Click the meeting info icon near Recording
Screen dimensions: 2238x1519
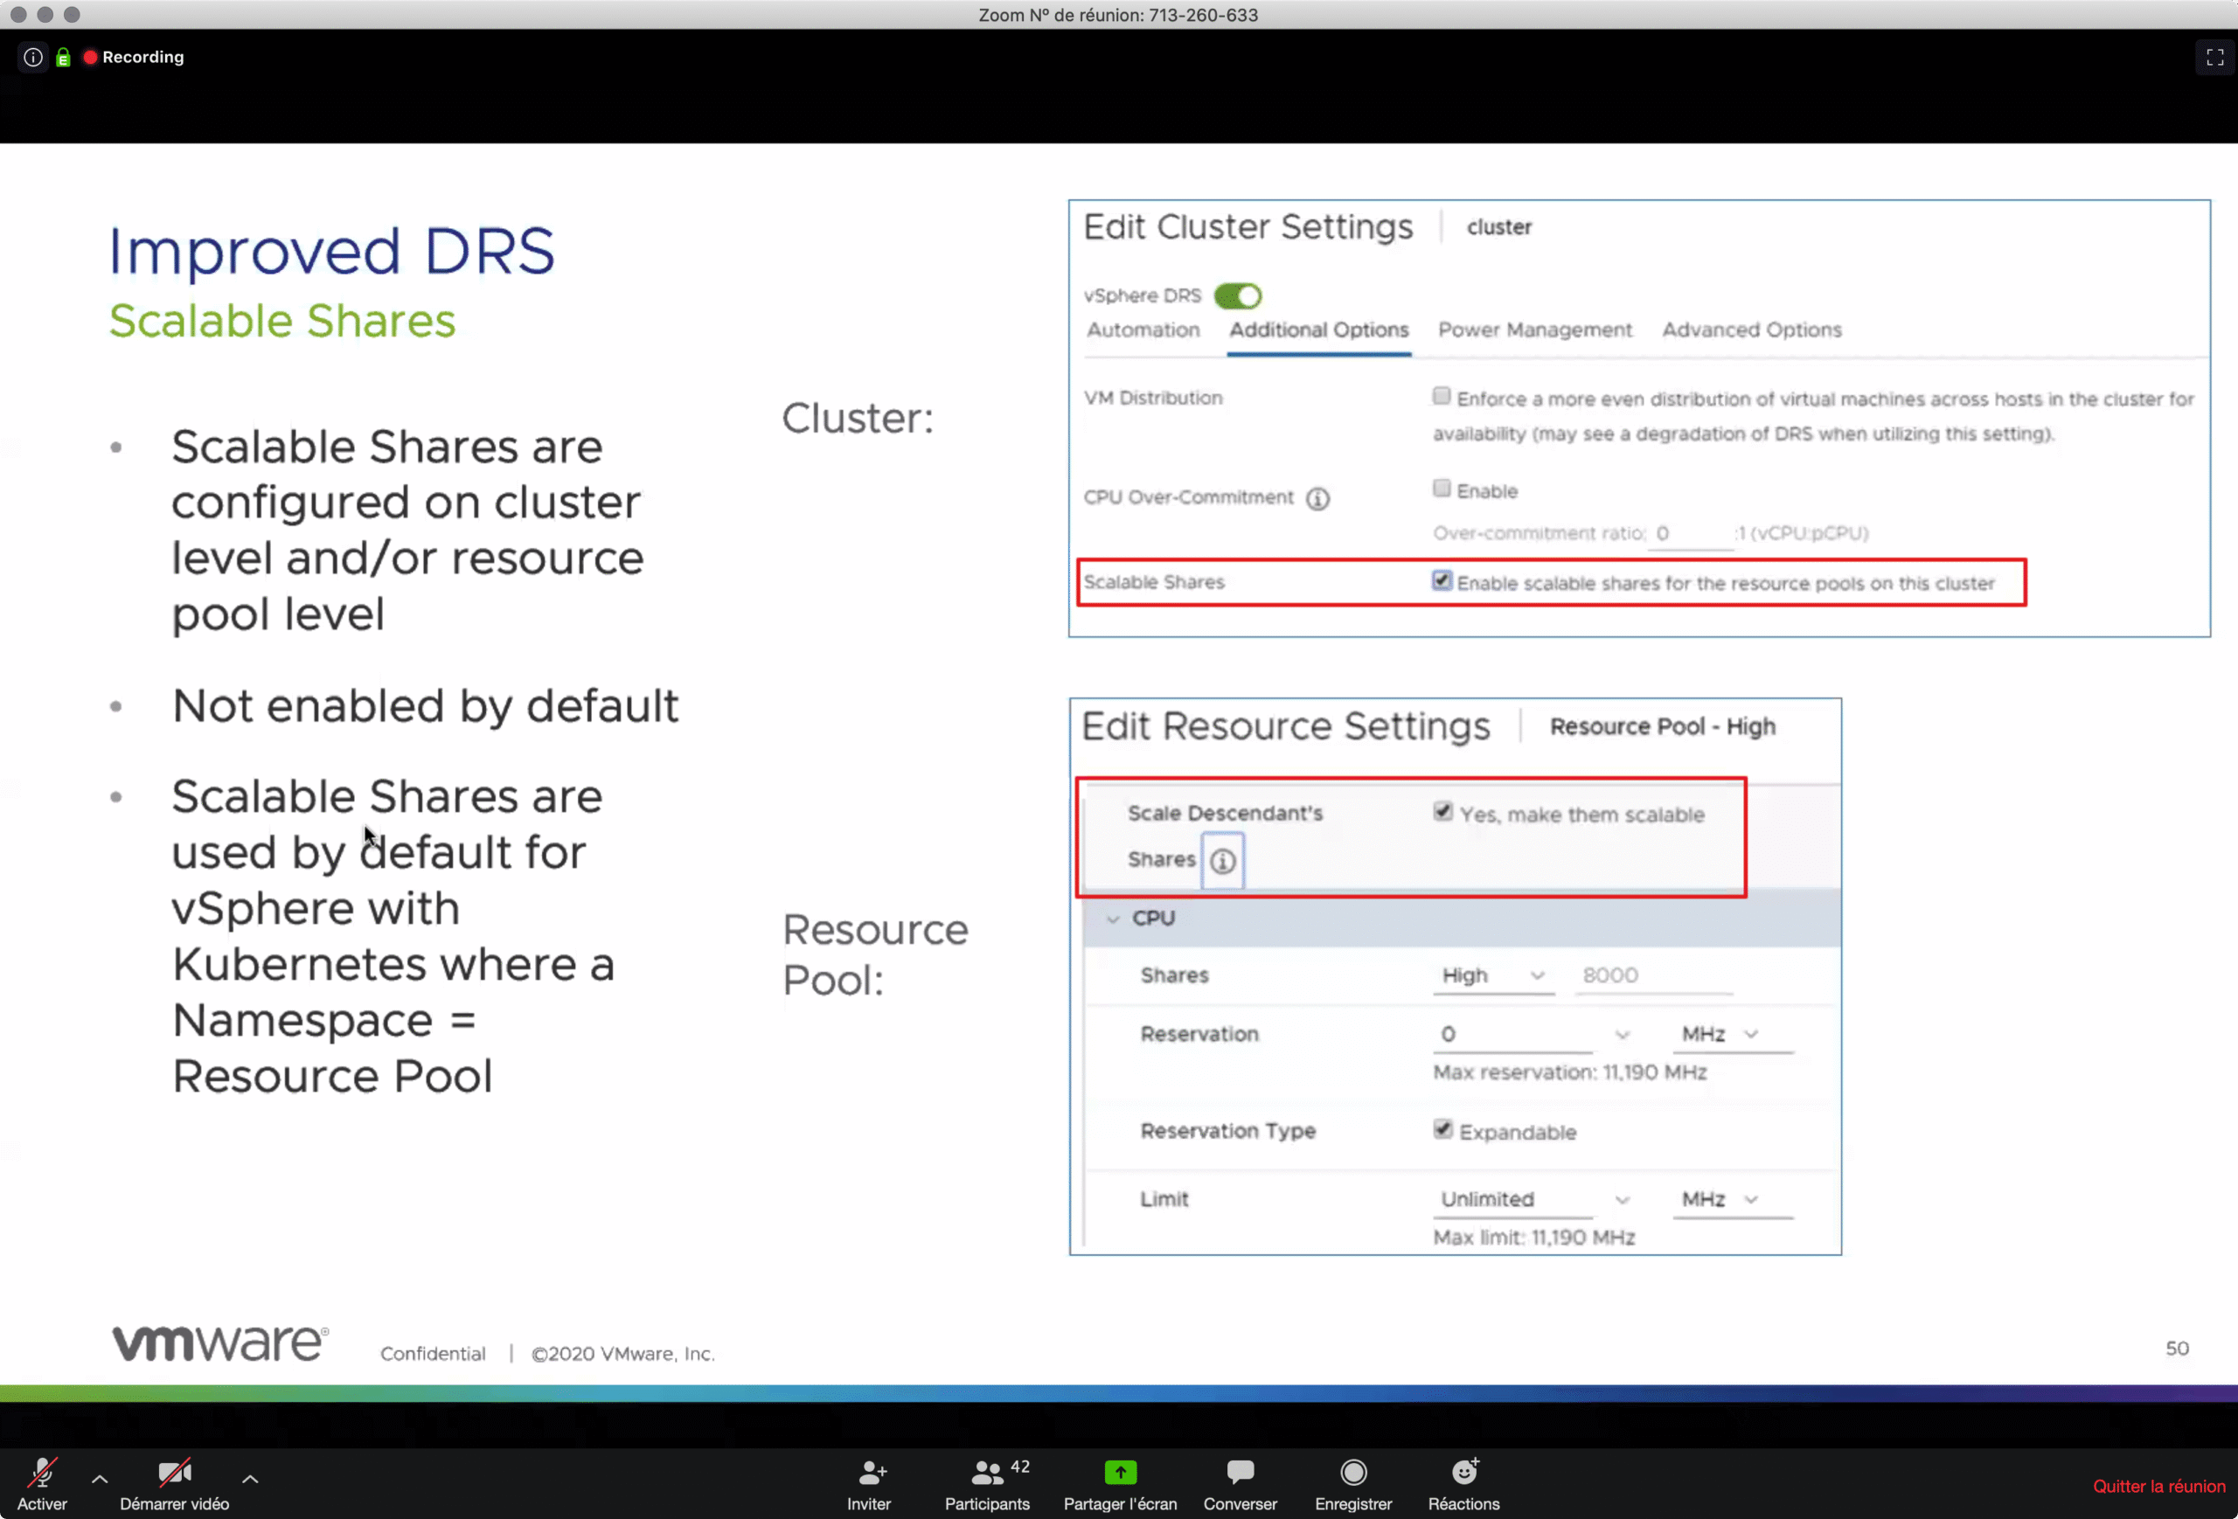[x=32, y=57]
